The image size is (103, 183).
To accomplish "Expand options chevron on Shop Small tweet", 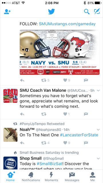I will tap(98, 158).
